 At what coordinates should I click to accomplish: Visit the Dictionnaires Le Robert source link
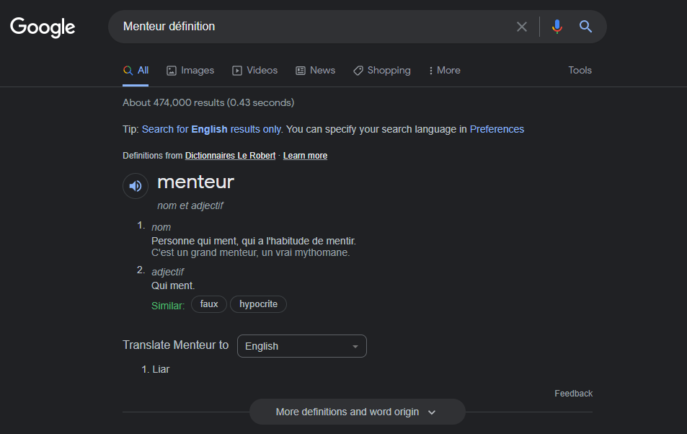230,156
